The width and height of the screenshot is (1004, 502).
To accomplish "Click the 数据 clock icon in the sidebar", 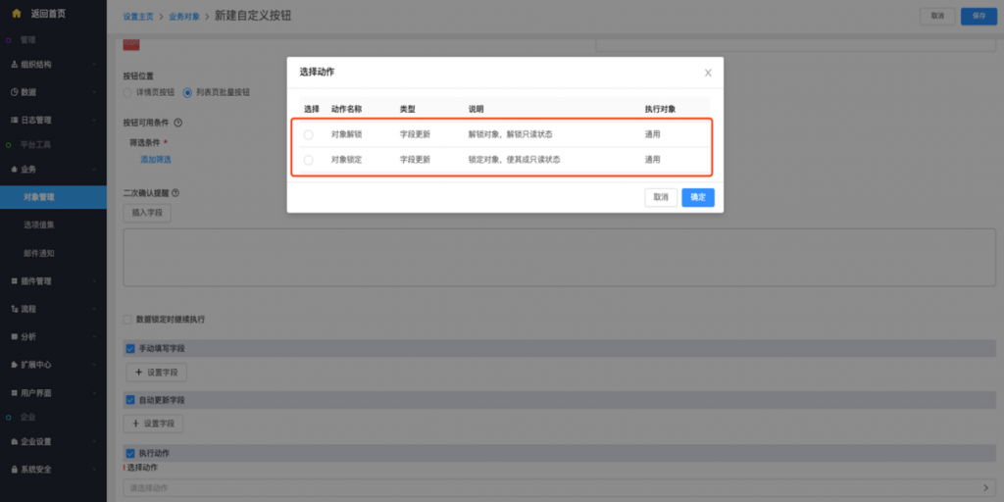I will pos(14,92).
